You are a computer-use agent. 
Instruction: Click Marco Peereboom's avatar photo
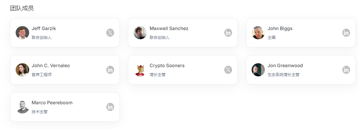[x=22, y=107]
